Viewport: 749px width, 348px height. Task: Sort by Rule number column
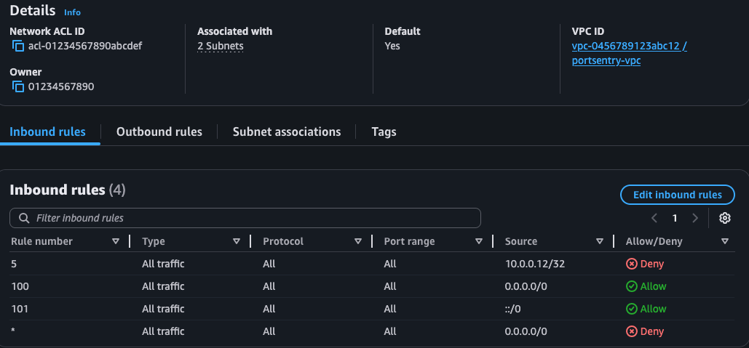click(116, 241)
